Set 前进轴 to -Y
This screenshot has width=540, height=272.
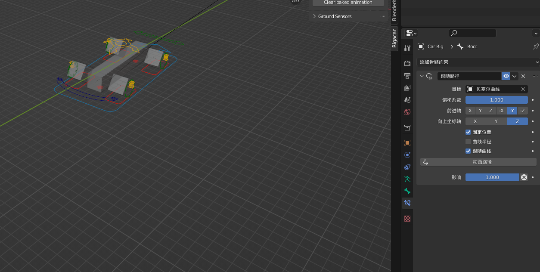click(x=512, y=111)
